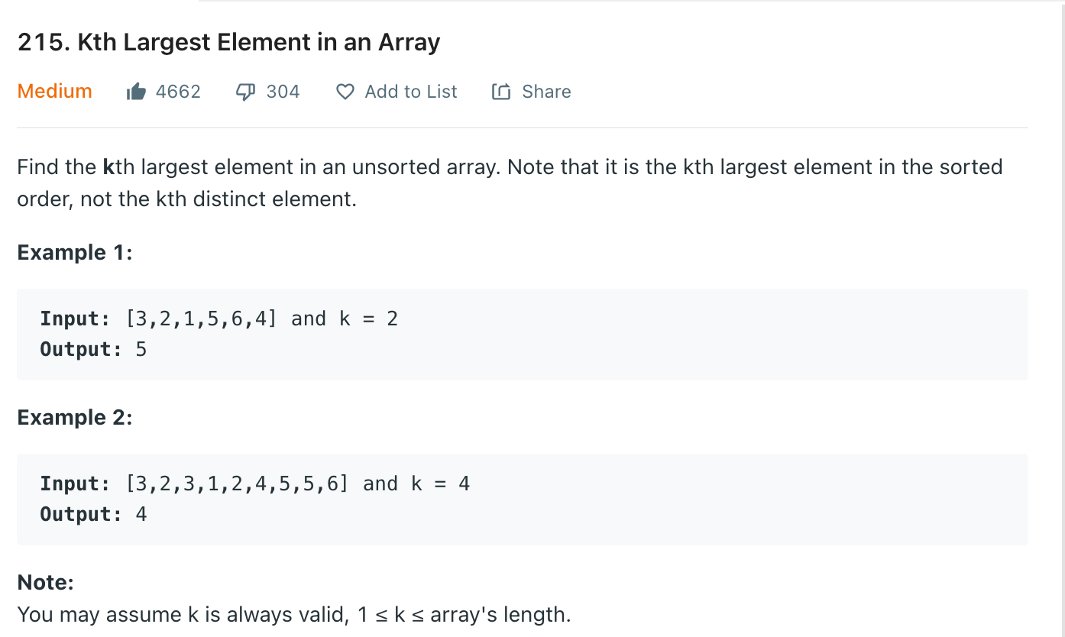The height and width of the screenshot is (637, 1065).
Task: Click the Example 1 Output line
Action: [x=93, y=349]
